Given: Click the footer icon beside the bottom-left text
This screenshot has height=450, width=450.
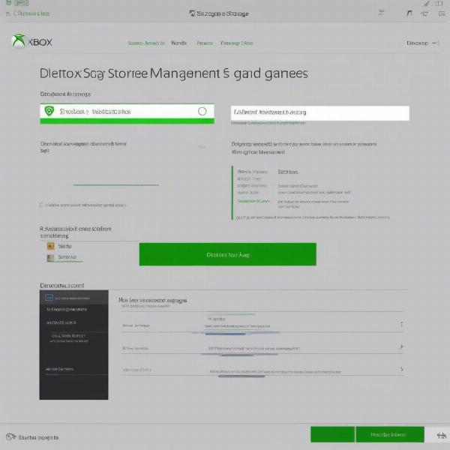Looking at the screenshot, I should point(11,436).
